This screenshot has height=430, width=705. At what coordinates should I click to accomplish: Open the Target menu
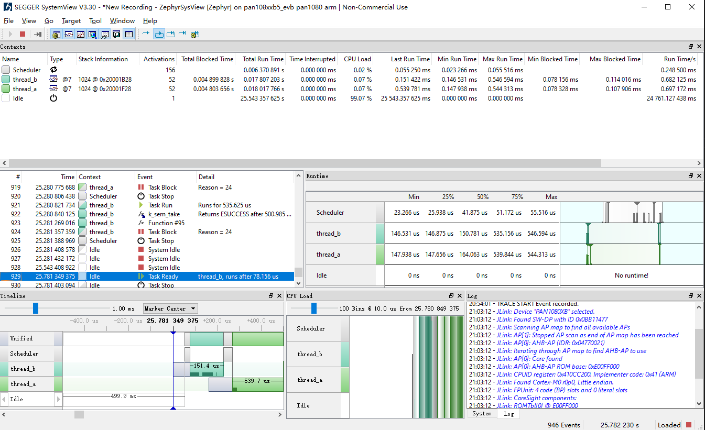point(71,21)
